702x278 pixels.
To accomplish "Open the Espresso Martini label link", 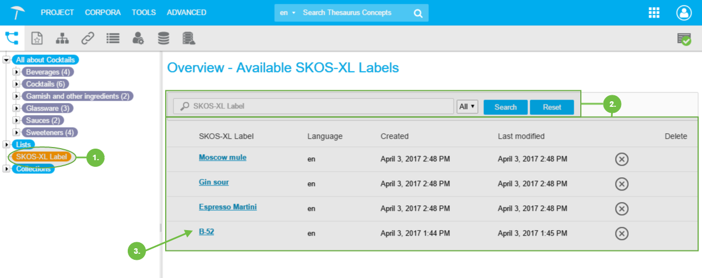I will [x=227, y=207].
